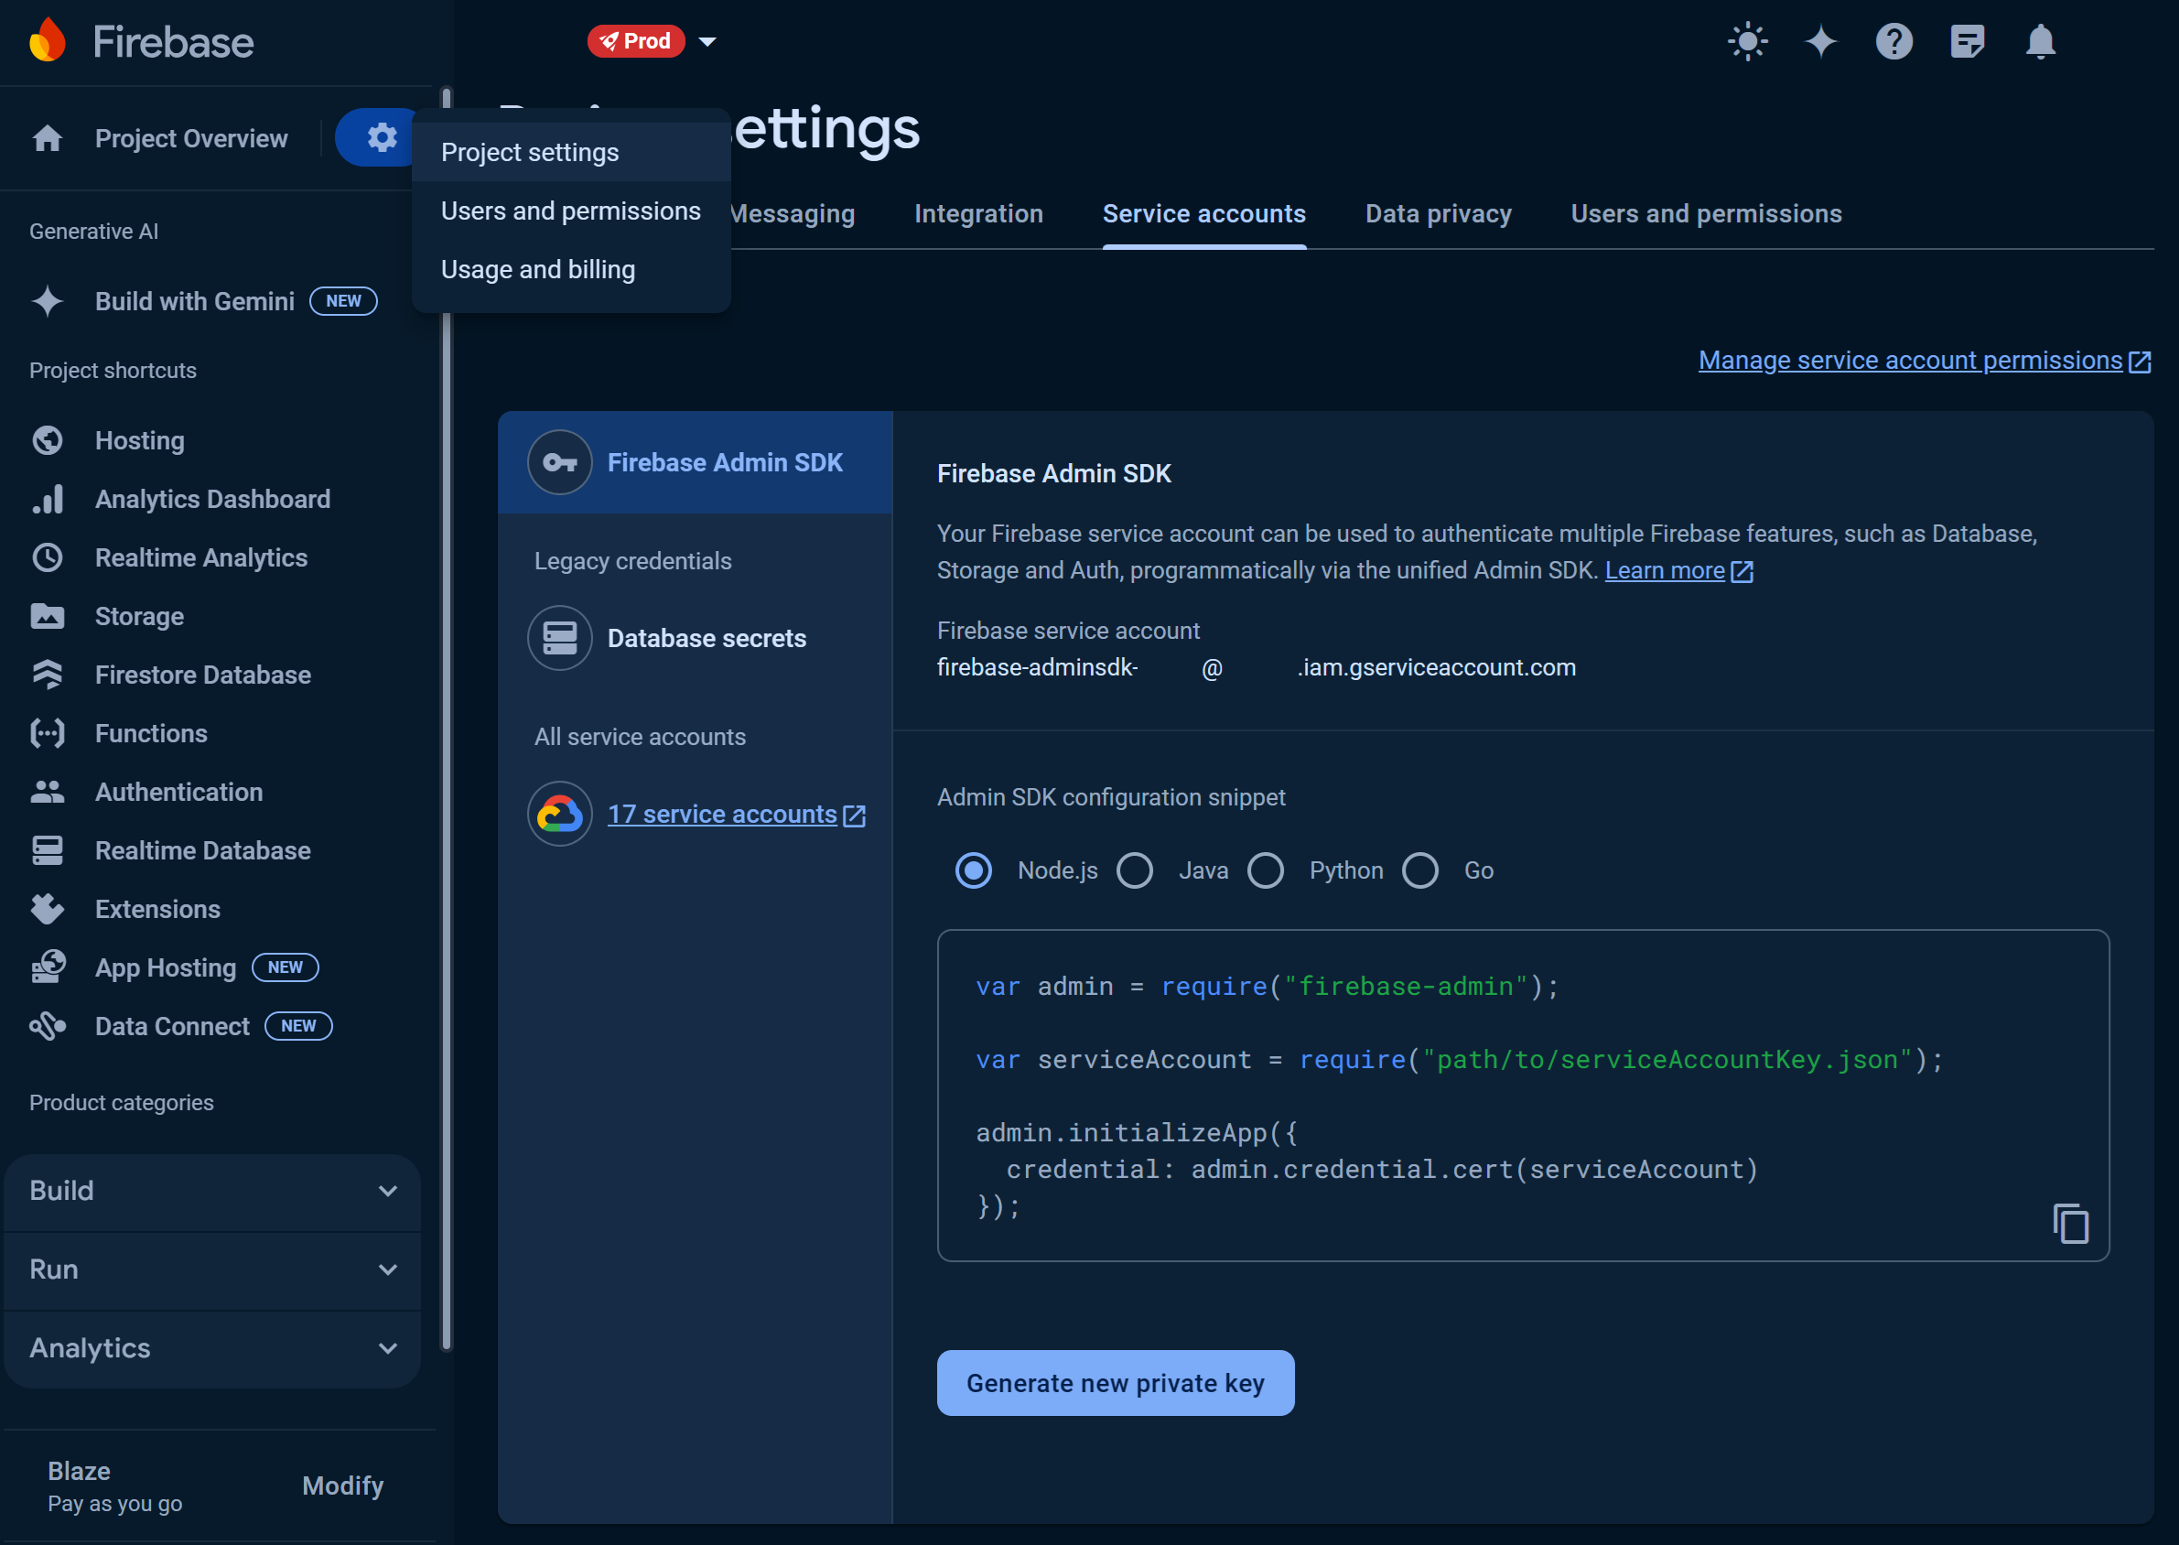This screenshot has height=1545, width=2179.
Task: Select the Python radio button
Action: (x=1266, y=870)
